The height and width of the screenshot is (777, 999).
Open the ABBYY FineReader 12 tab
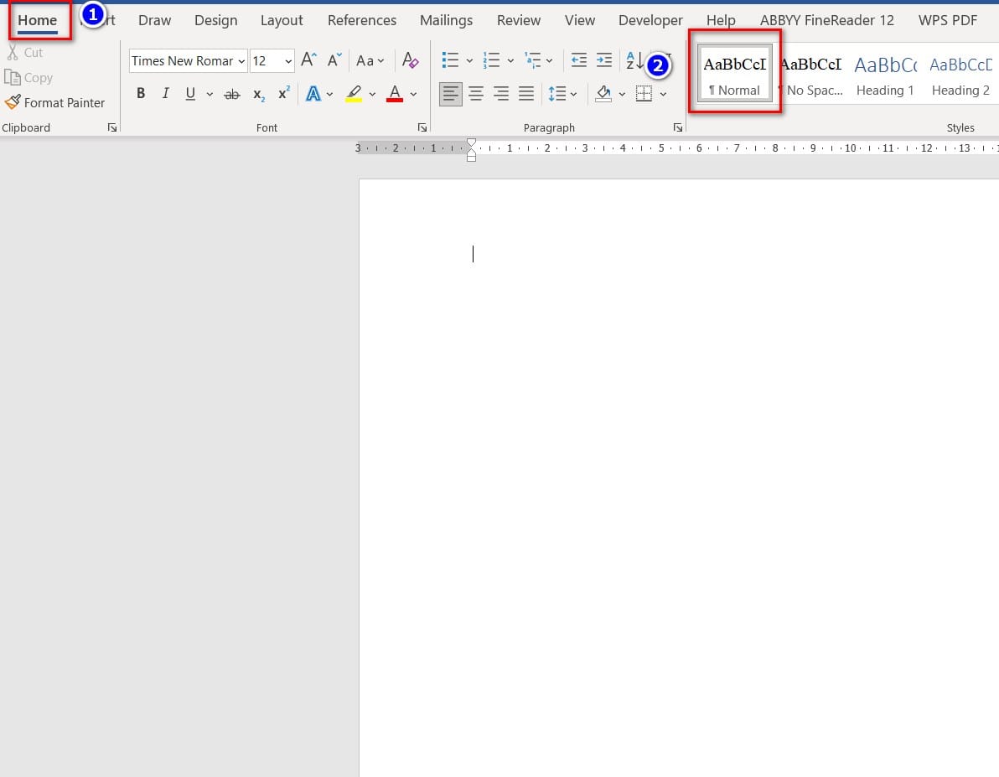tap(827, 20)
